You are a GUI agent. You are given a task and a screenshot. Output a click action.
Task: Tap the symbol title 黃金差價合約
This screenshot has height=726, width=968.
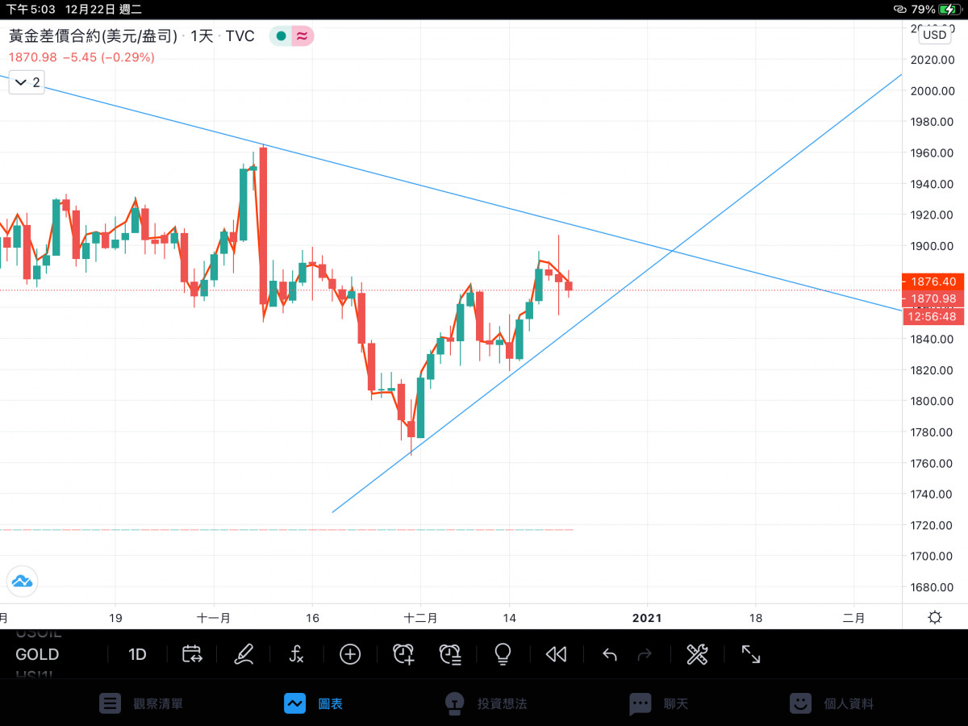(94, 36)
